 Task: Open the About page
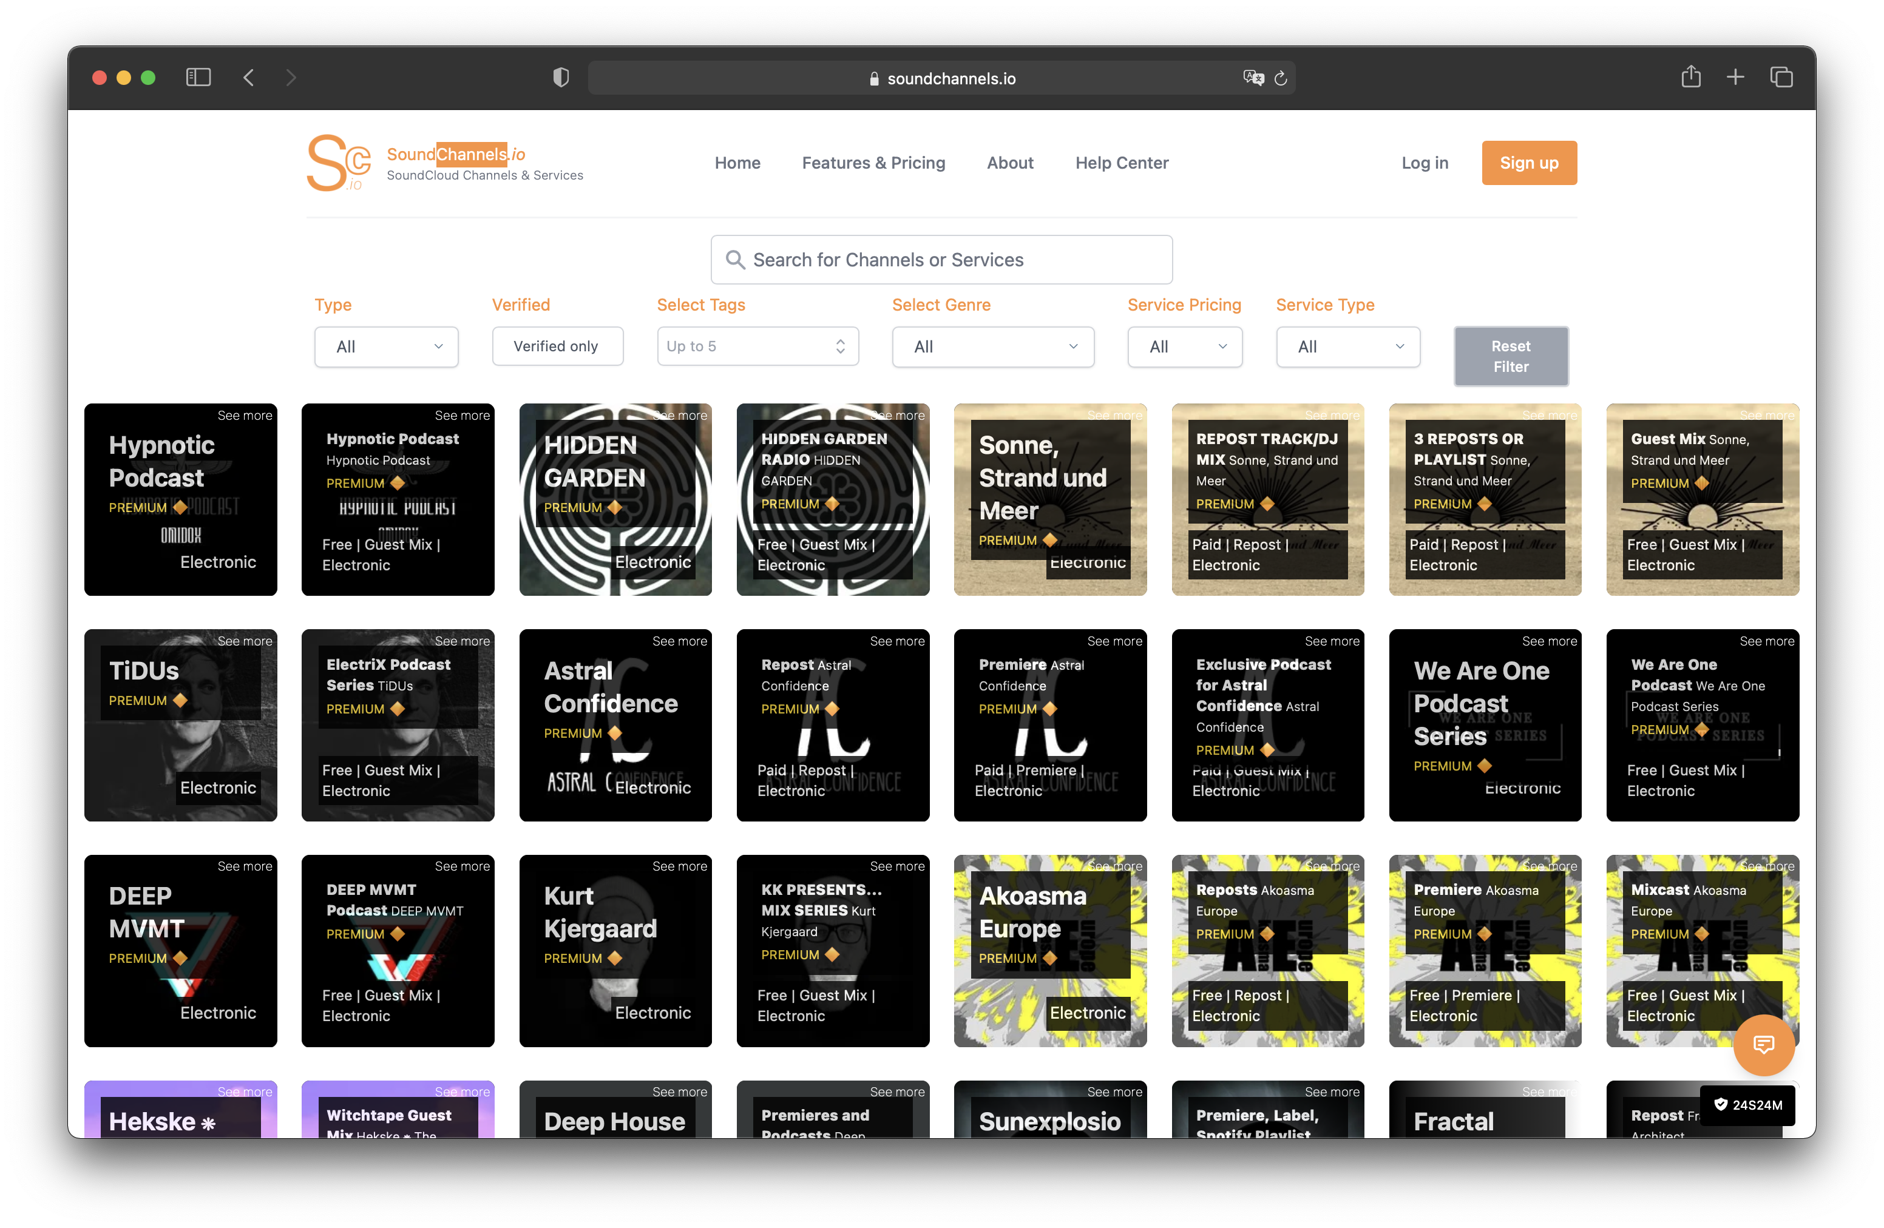[x=1010, y=163]
